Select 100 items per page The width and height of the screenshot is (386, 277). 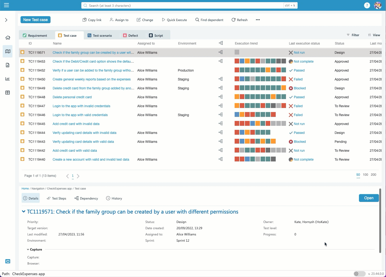coord(365,175)
